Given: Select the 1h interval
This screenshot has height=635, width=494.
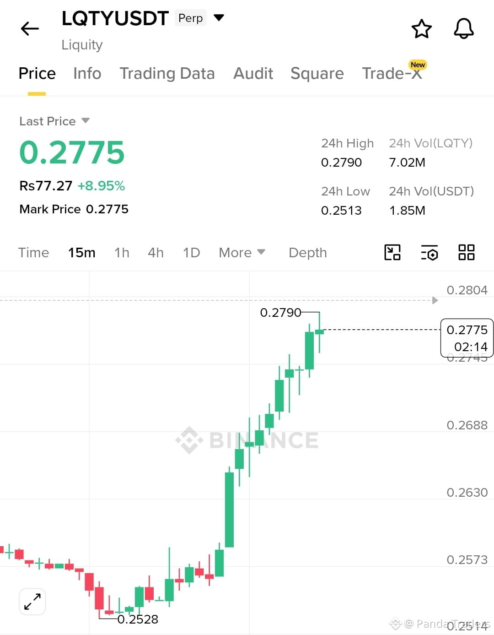Looking at the screenshot, I should click(122, 252).
